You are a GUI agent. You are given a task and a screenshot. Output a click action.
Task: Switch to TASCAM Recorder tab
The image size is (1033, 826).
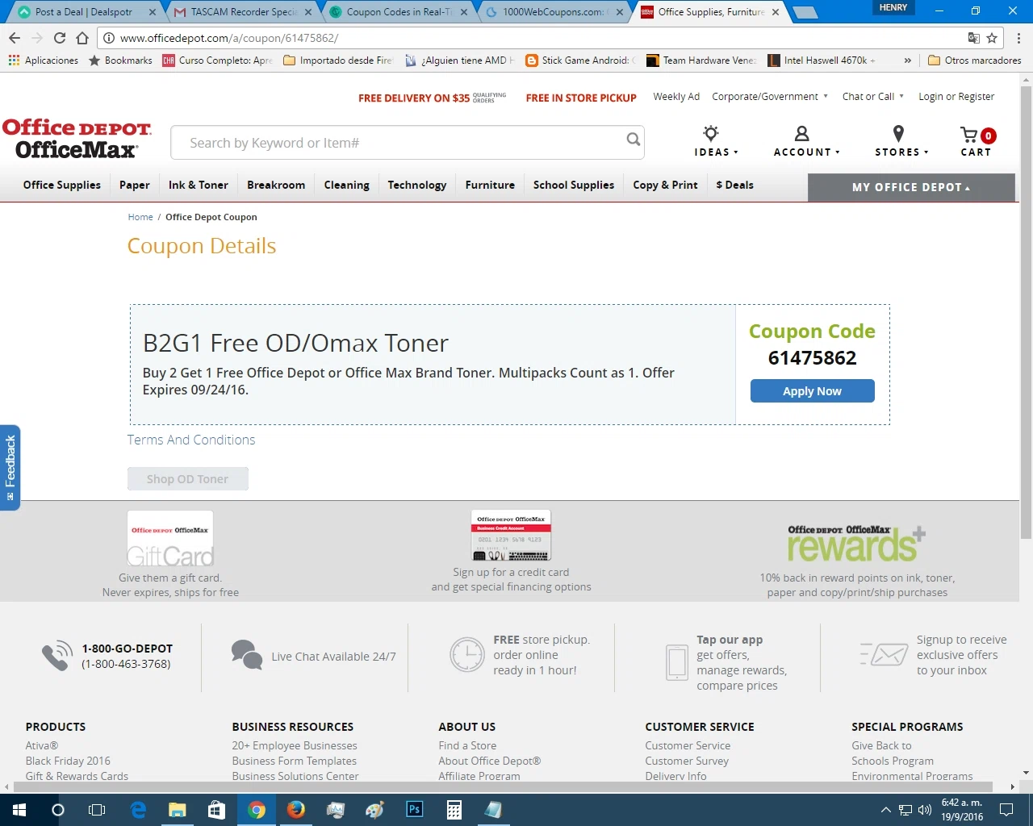(243, 12)
